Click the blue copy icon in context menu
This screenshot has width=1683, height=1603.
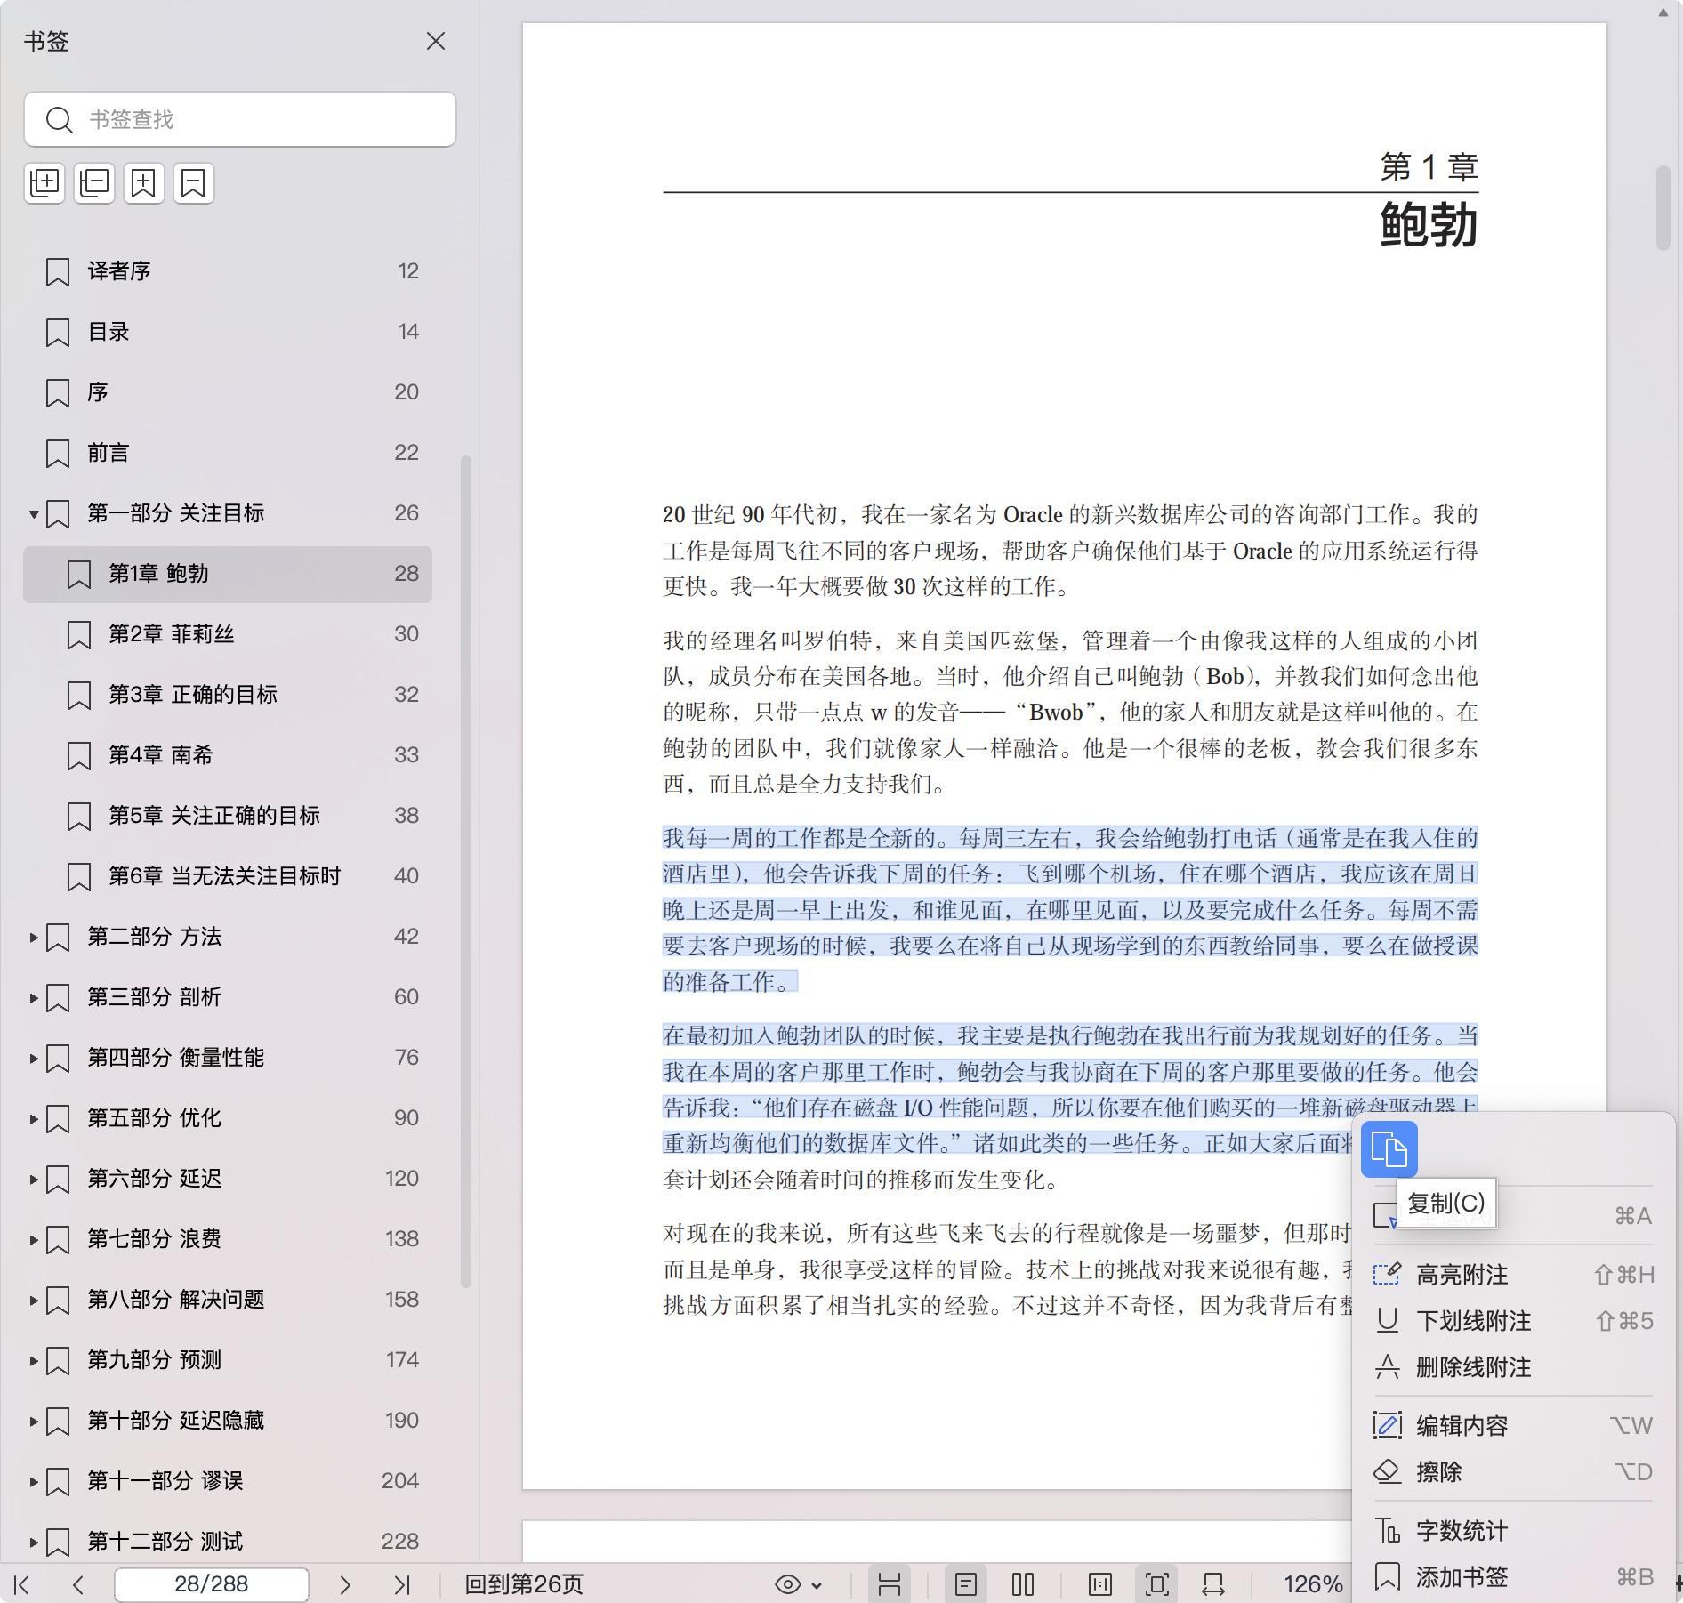click(1389, 1149)
